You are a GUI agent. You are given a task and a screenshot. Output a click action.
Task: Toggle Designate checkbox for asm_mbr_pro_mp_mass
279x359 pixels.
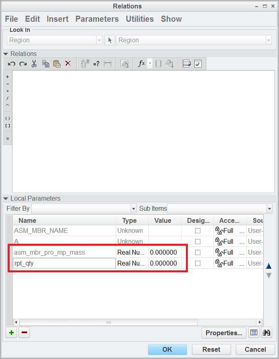pyautogui.click(x=198, y=252)
